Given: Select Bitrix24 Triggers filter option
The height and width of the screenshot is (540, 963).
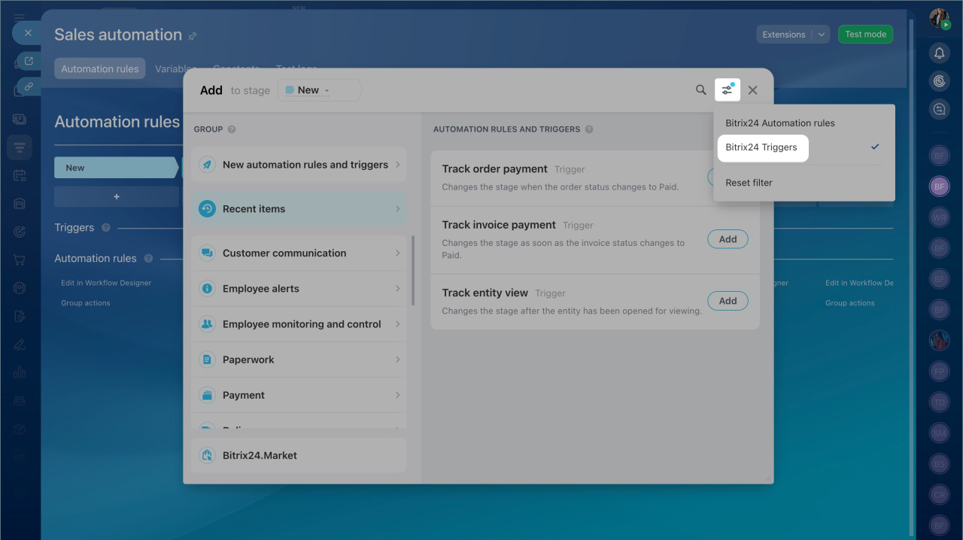Looking at the screenshot, I should coord(761,147).
